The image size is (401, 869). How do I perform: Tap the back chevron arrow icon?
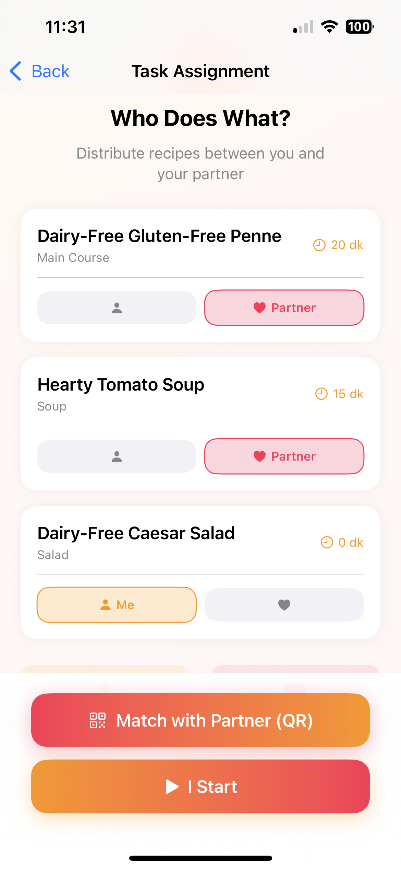click(16, 71)
